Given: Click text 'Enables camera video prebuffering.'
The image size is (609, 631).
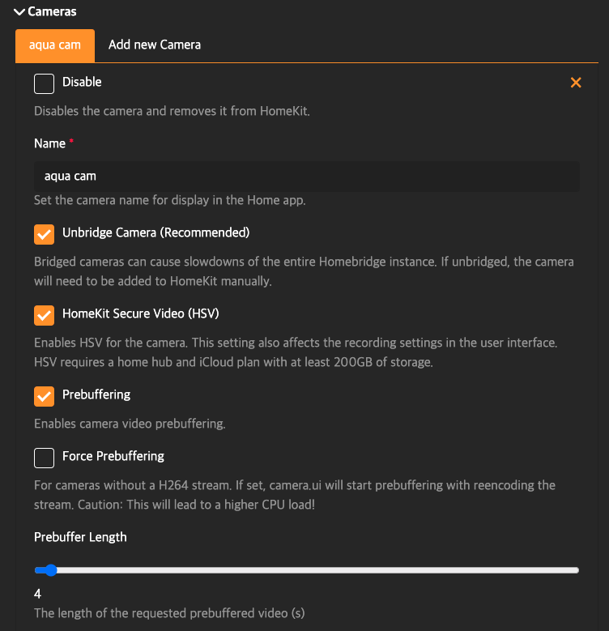Looking at the screenshot, I should point(130,424).
